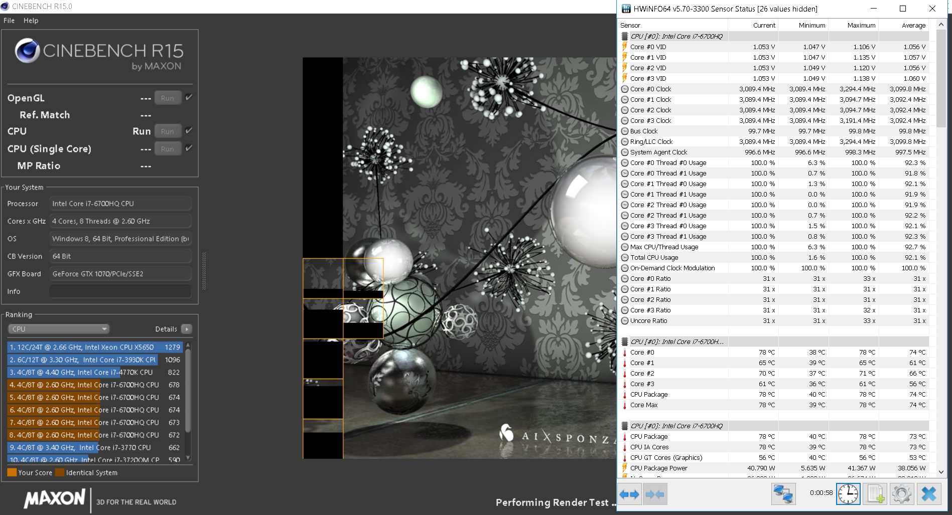This screenshot has height=515, width=952.
Task: Select ranking entry scoring 678
Action: click(x=95, y=385)
